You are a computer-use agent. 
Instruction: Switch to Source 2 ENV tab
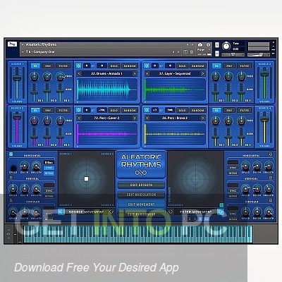coord(229,66)
